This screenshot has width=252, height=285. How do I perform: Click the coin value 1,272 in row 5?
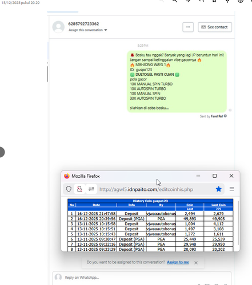[x=190, y=234]
